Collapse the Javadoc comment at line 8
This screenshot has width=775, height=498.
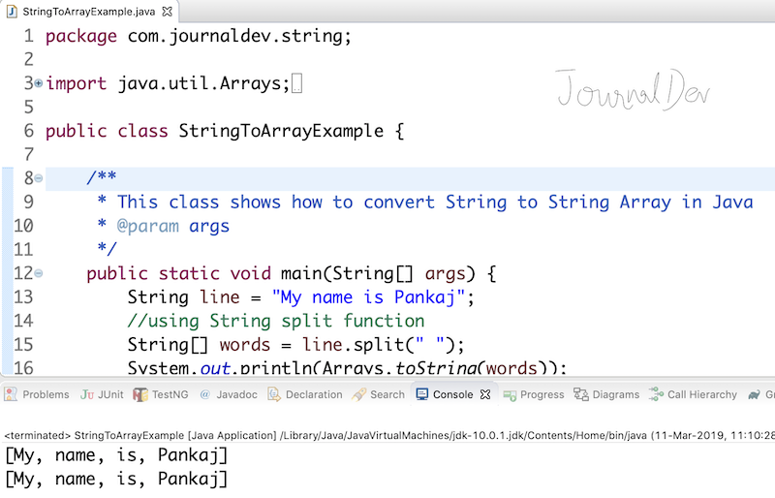coord(38,178)
